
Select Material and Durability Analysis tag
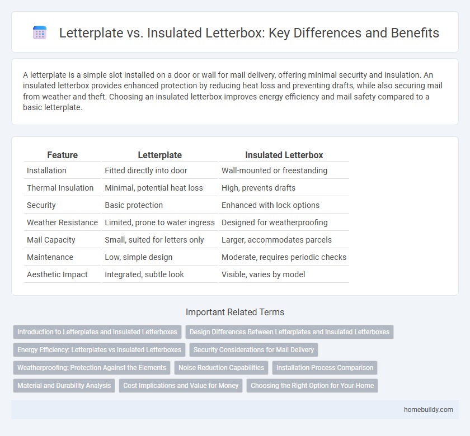point(64,385)
